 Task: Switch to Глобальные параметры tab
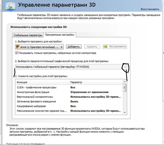(28, 35)
